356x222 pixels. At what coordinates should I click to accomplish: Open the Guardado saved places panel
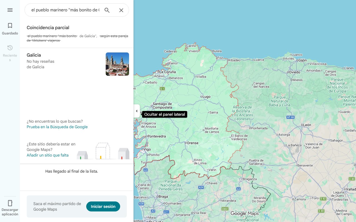pyautogui.click(x=10, y=29)
